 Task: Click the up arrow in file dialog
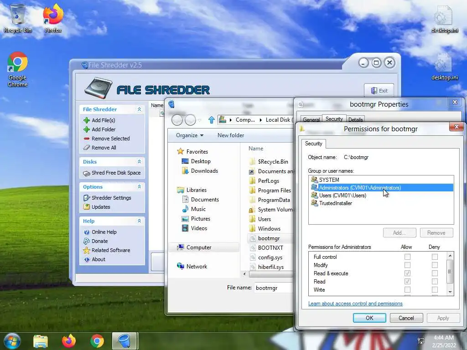[x=212, y=120]
